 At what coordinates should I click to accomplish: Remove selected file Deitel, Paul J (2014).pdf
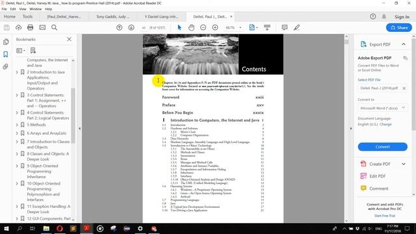click(404, 88)
